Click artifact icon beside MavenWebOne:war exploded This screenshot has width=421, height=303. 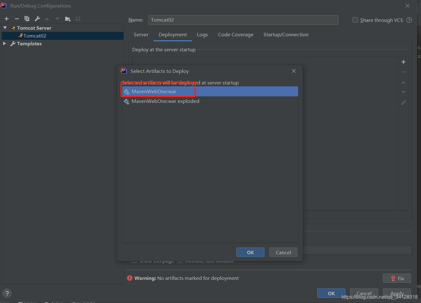tap(127, 101)
